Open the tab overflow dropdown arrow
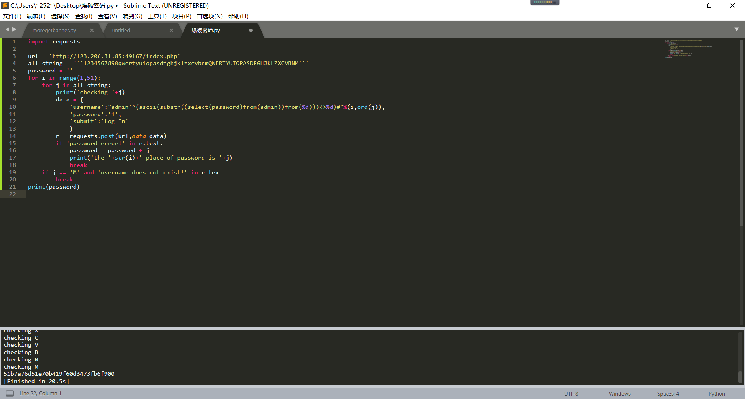 [736, 29]
